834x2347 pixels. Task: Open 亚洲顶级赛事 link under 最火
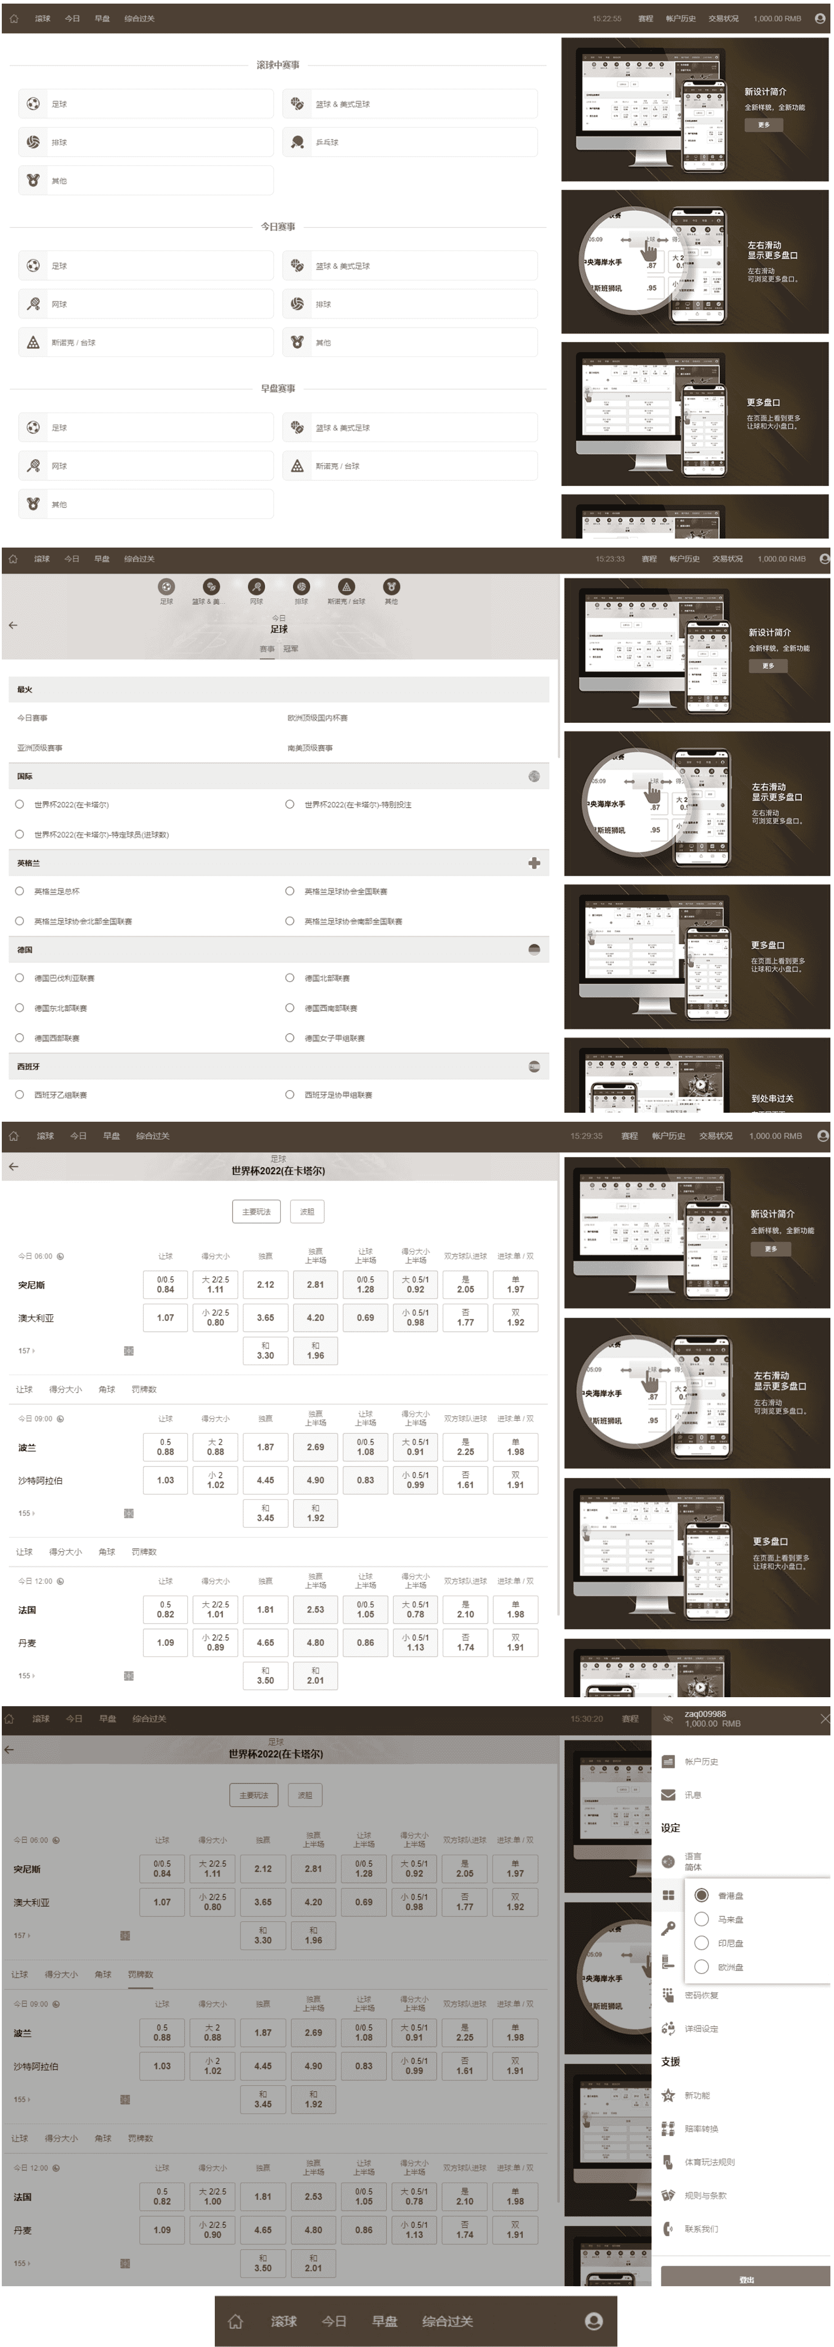click(40, 748)
